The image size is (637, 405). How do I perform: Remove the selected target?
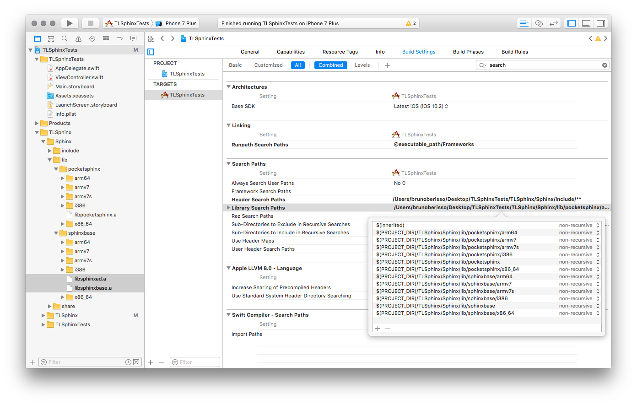coord(162,362)
